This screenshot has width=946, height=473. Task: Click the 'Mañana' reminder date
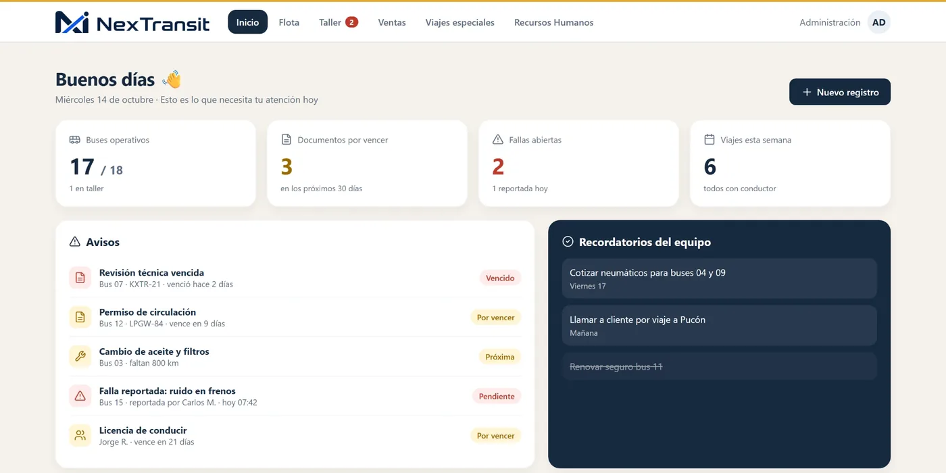point(584,333)
